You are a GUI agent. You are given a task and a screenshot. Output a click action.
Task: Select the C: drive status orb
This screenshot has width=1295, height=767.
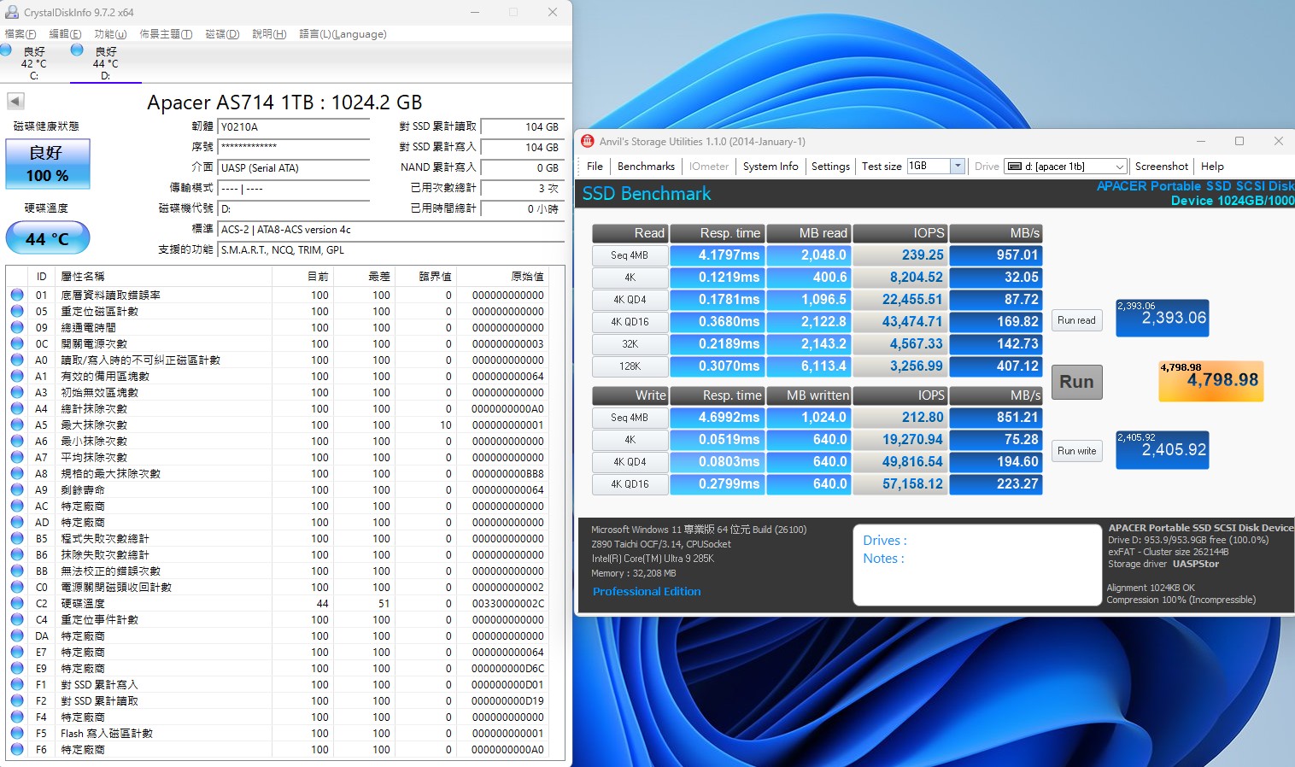click(6, 50)
